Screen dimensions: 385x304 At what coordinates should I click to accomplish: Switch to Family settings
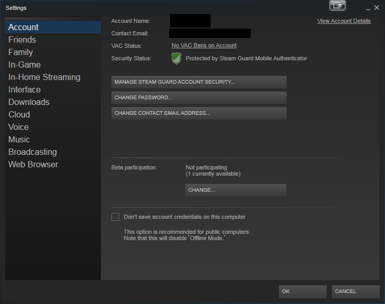click(21, 52)
